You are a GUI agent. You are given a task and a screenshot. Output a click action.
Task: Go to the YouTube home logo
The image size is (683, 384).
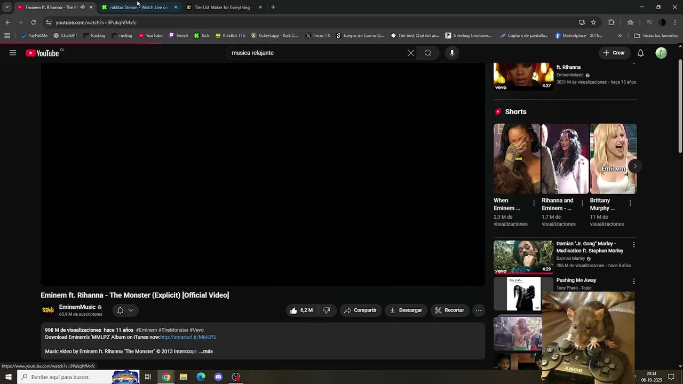42,53
